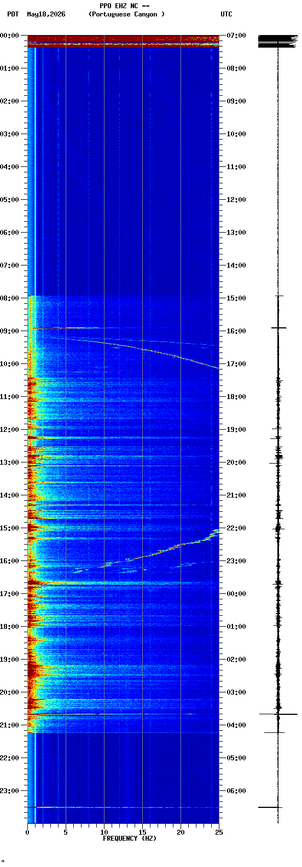Click the 5 Hz frequency tick label

click(x=66, y=833)
